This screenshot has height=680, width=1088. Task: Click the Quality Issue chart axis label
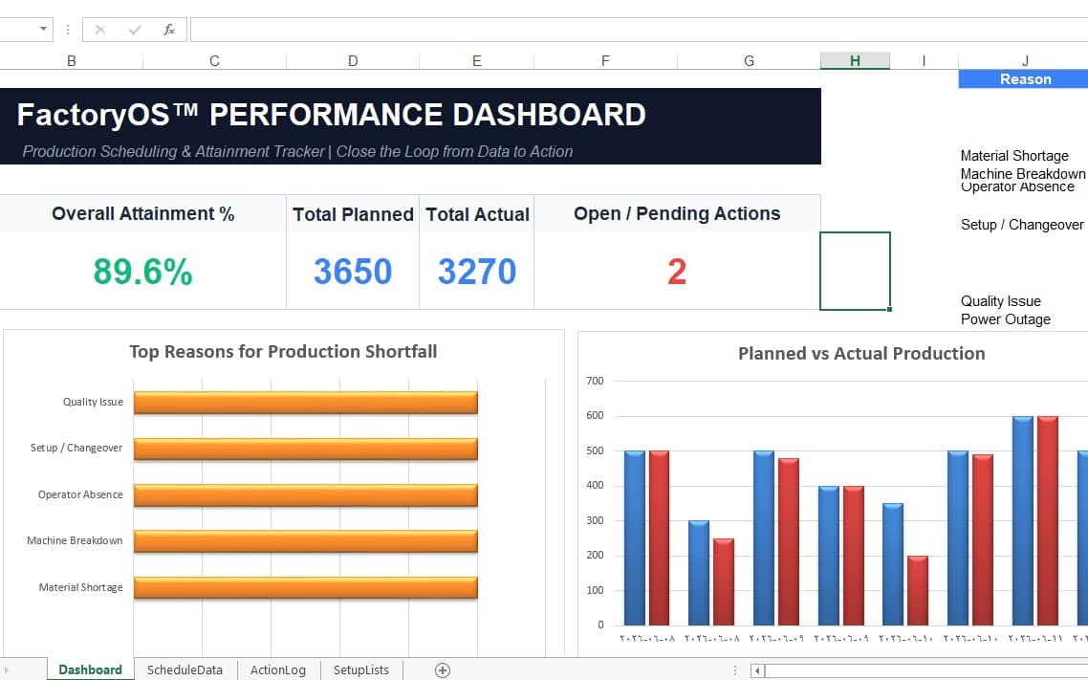click(x=93, y=402)
